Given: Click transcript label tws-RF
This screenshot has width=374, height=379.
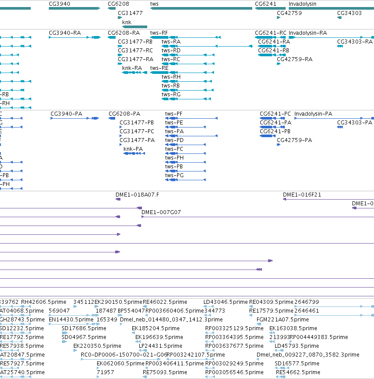Looking at the screenshot, I should coord(159,33).
